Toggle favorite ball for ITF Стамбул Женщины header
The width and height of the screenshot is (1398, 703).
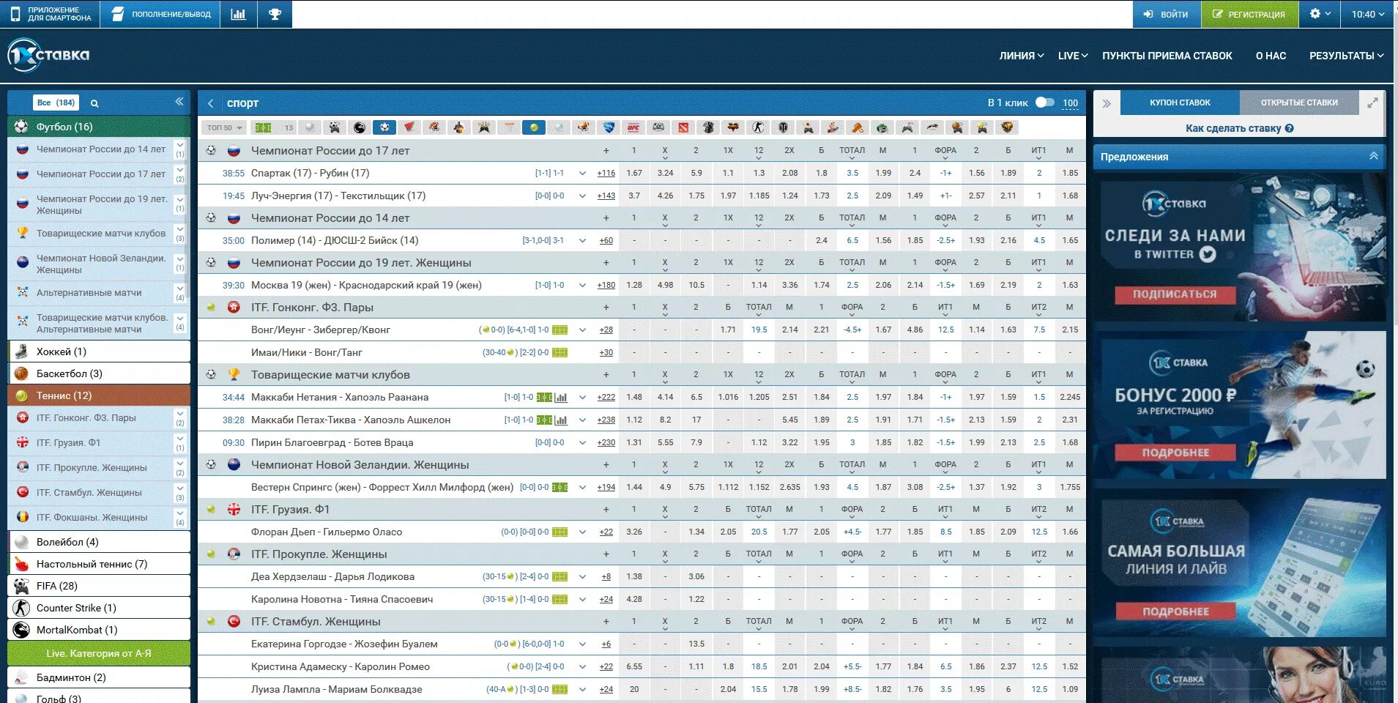211,621
